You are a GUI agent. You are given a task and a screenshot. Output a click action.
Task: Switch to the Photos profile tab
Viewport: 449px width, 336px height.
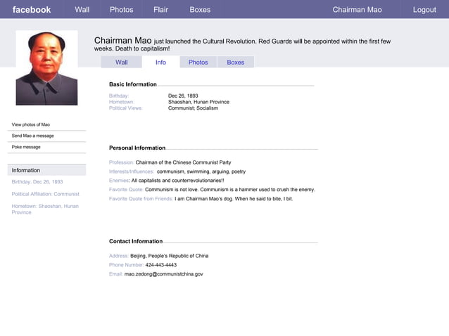pyautogui.click(x=198, y=62)
